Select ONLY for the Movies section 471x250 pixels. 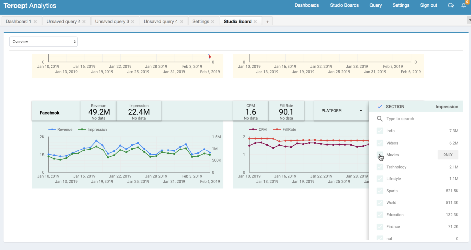tap(447, 155)
